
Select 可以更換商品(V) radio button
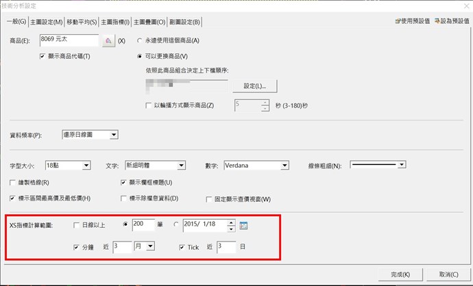139,56
